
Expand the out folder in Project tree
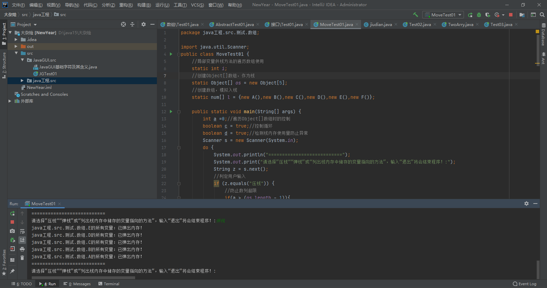(16, 47)
